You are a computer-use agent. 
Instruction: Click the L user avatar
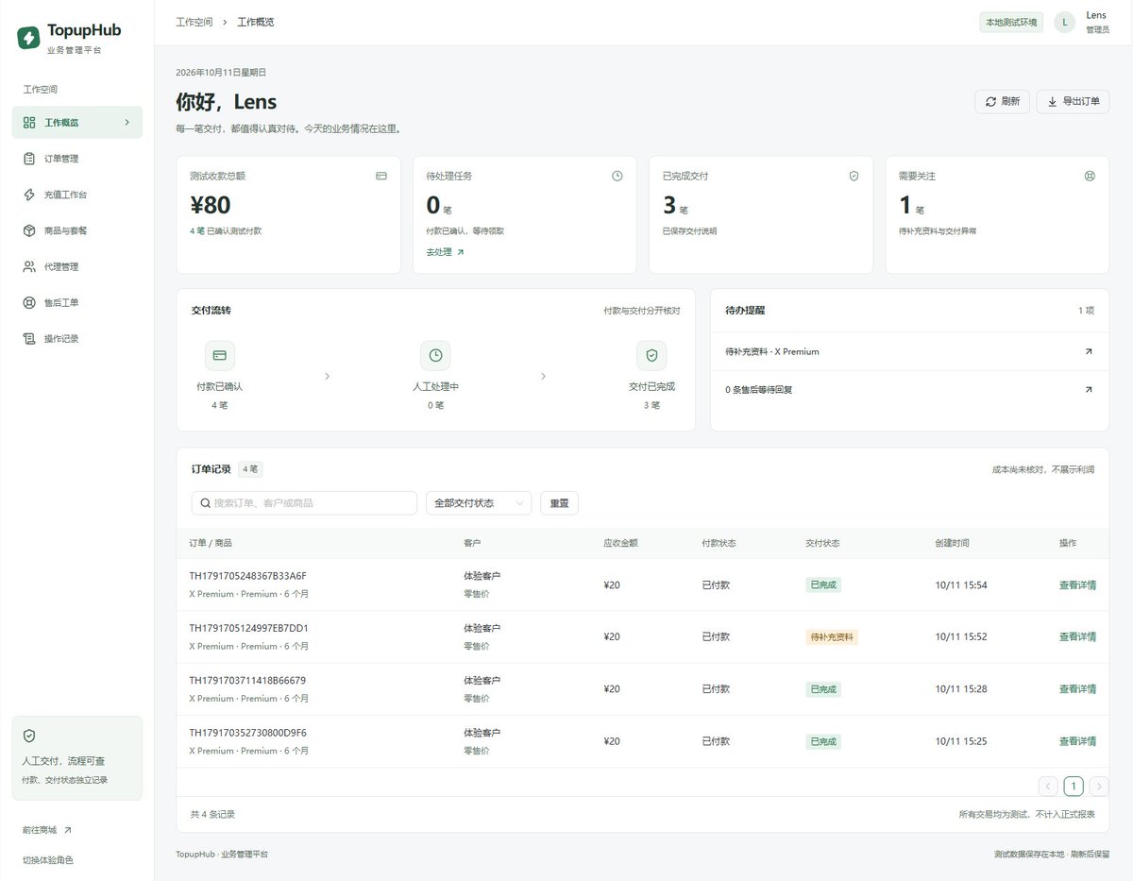coord(1065,23)
